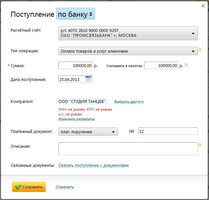
Task: Open the Тип операции dropdown
Action: [128, 51]
